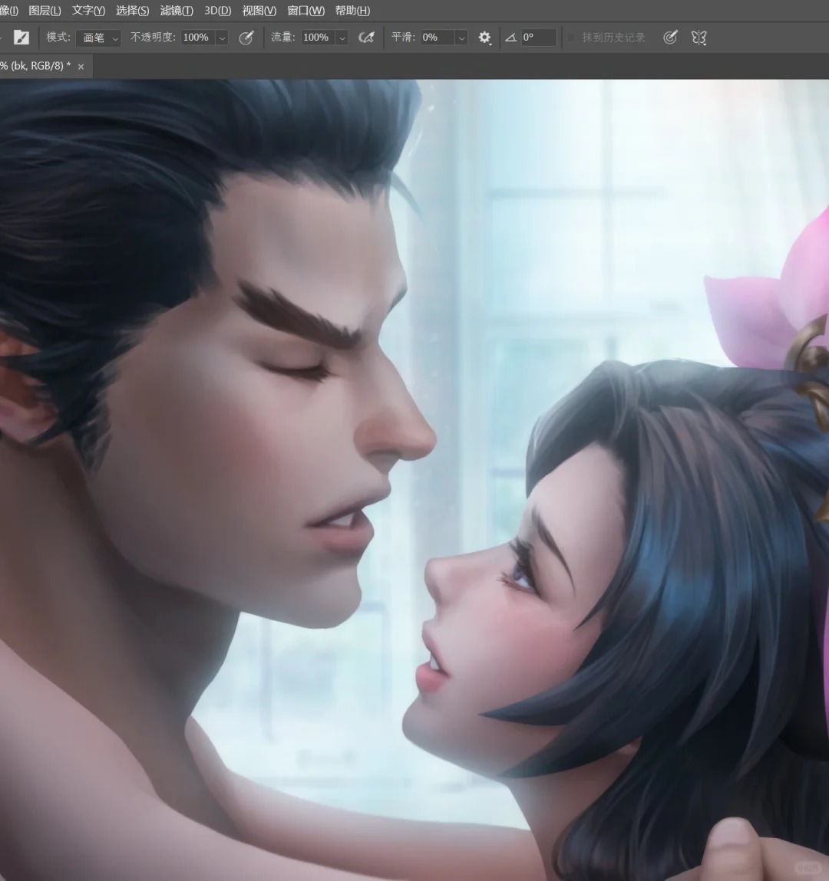
Task: Open symmetry paint butterfly options
Action: click(699, 38)
